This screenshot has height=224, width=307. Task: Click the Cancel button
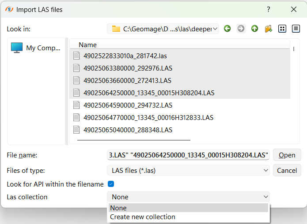pyautogui.click(x=287, y=171)
